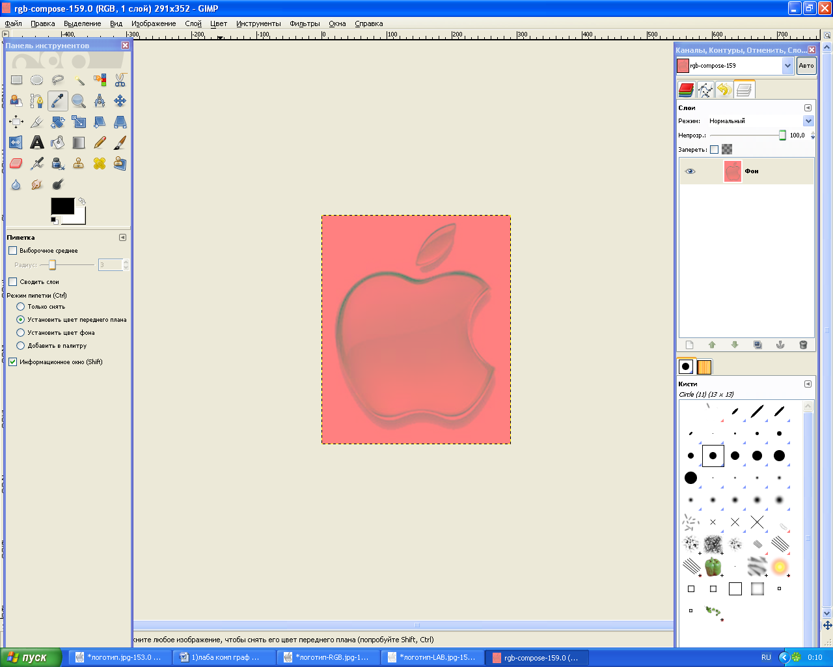Open the 'Изображение' menu
Screen dimensions: 833x667
154,23
